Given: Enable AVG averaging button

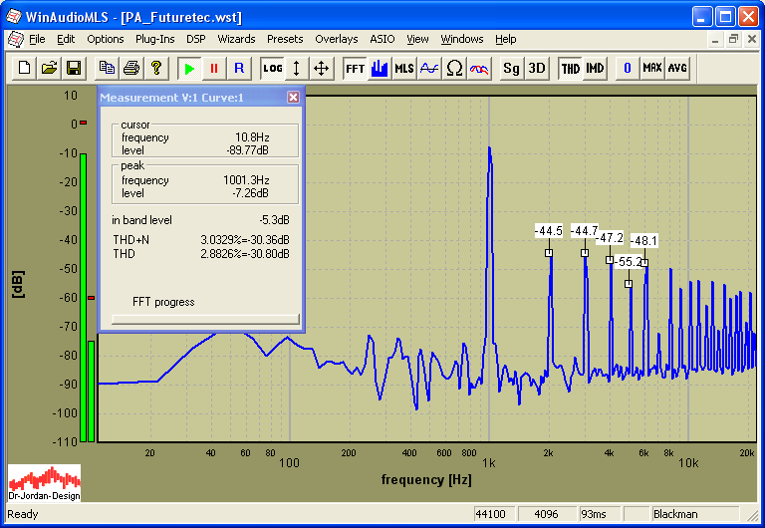Looking at the screenshot, I should coord(677,68).
